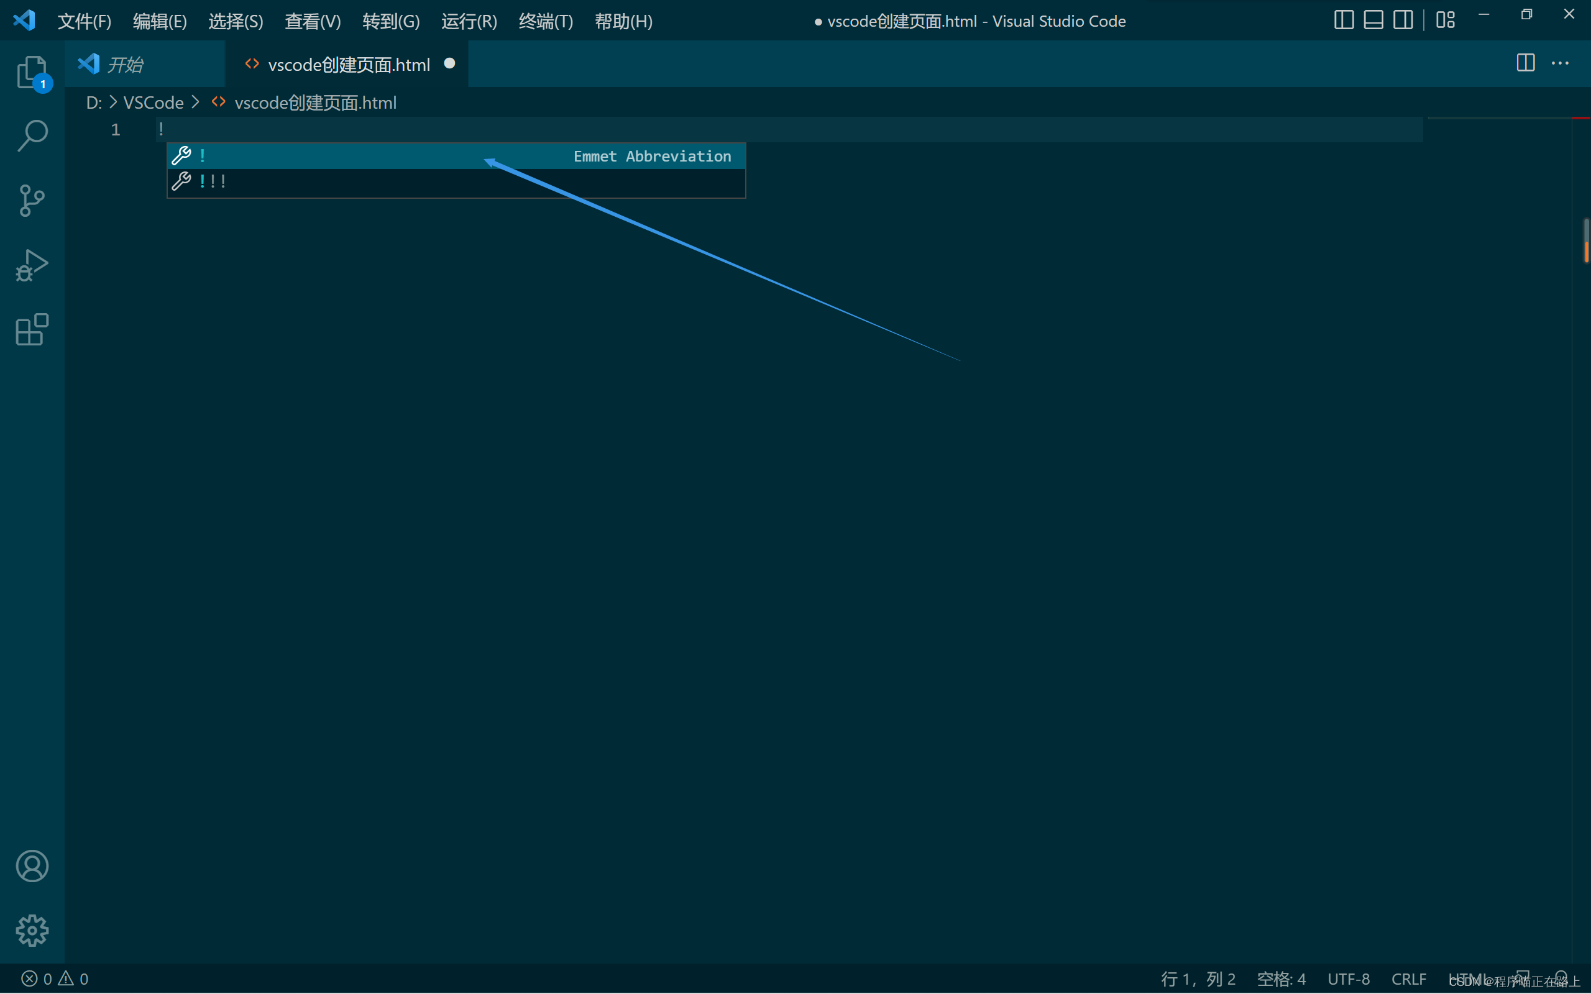Click vscode创建页面.html in breadcrumb
1591x994 pixels.
pos(316,103)
